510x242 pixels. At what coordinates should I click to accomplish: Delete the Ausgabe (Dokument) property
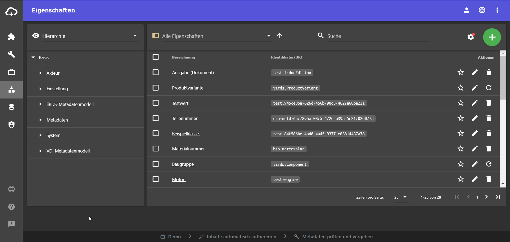coord(489,72)
